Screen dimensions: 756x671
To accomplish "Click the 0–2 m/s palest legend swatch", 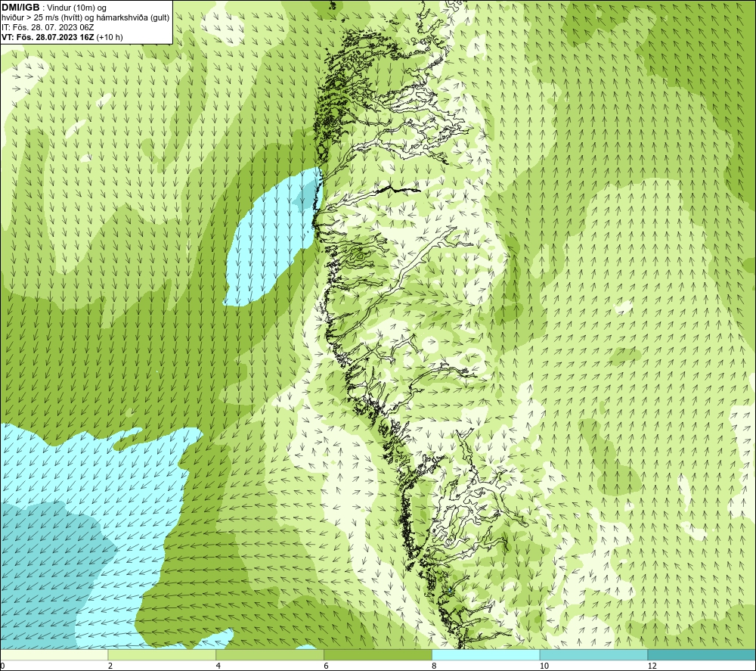I will [x=54, y=654].
